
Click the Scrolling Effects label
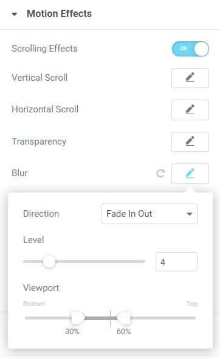[45, 49]
